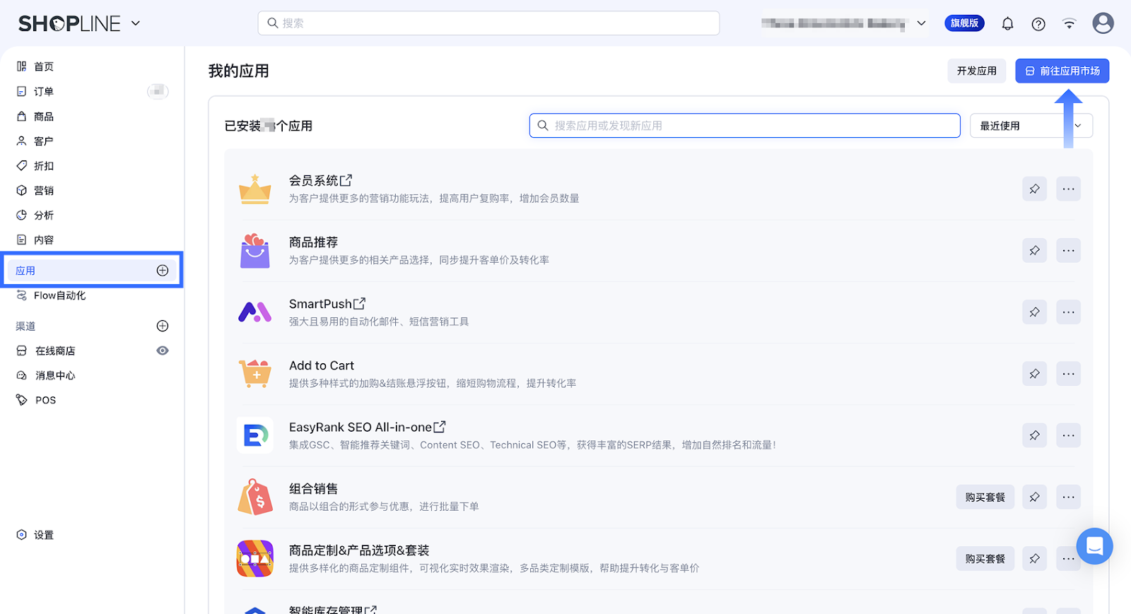Open the 组合销售 app title

click(313, 489)
